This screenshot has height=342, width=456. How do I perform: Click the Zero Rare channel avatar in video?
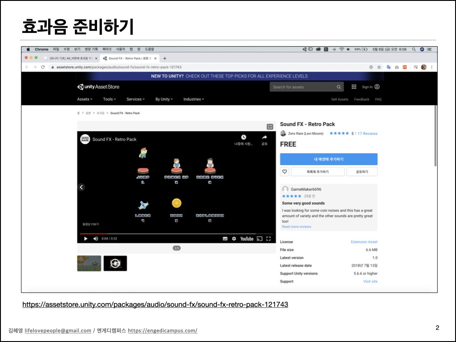pyautogui.click(x=85, y=139)
